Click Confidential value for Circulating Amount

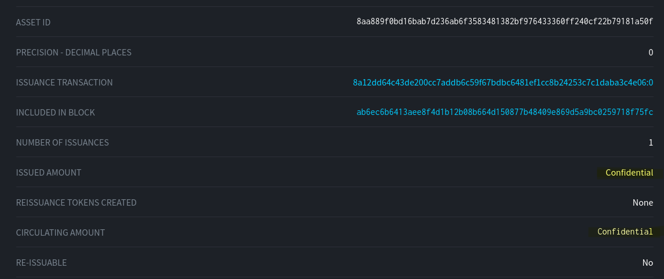pyautogui.click(x=625, y=232)
